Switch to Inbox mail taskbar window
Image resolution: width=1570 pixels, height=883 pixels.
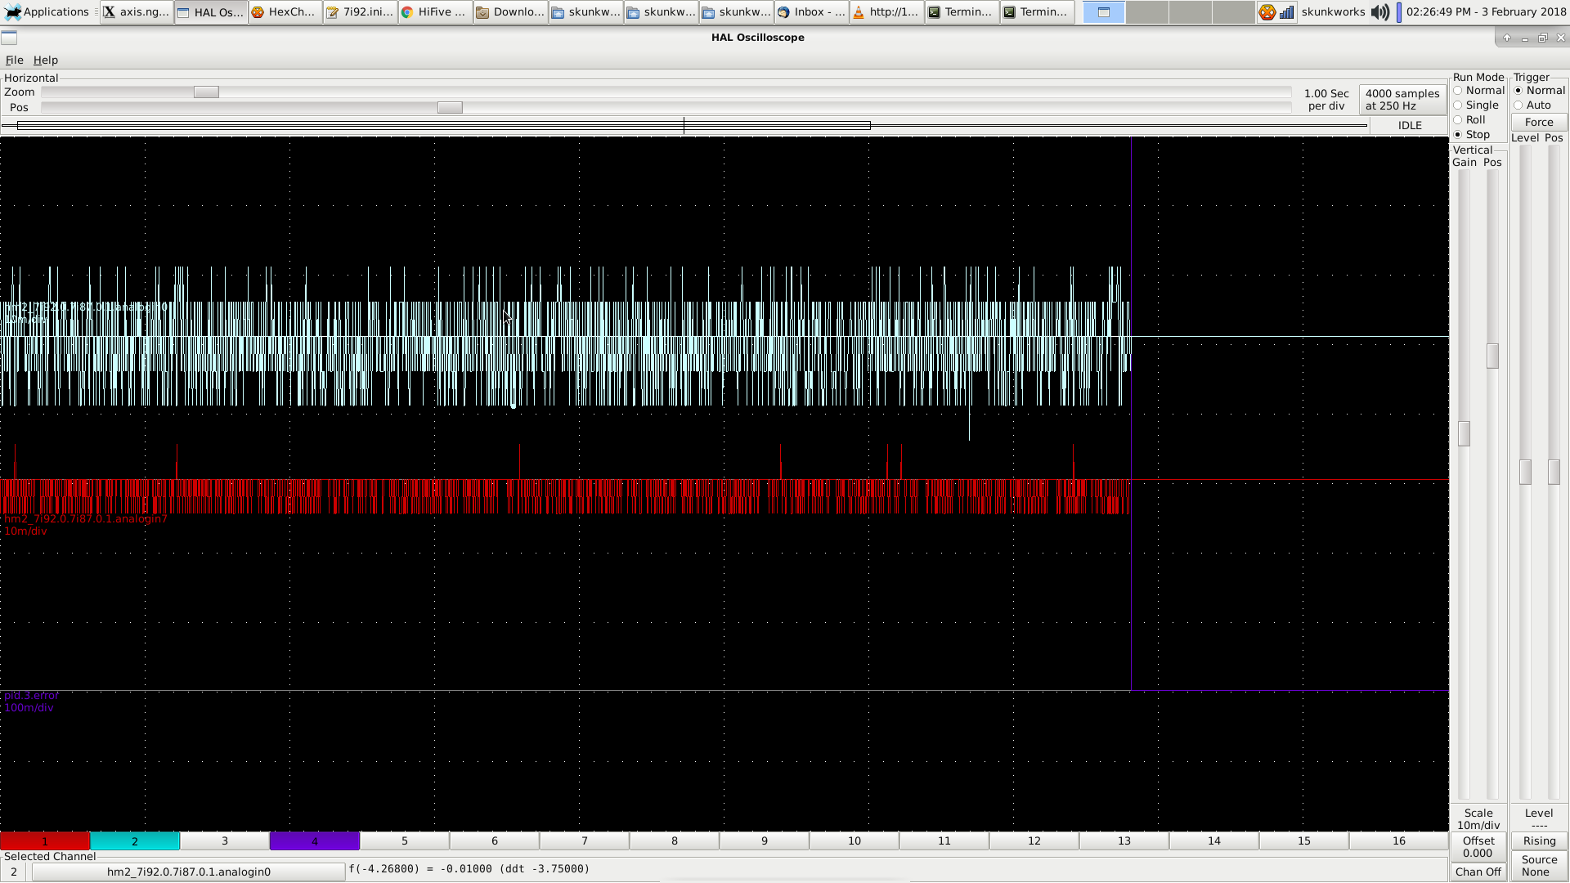coord(811,12)
